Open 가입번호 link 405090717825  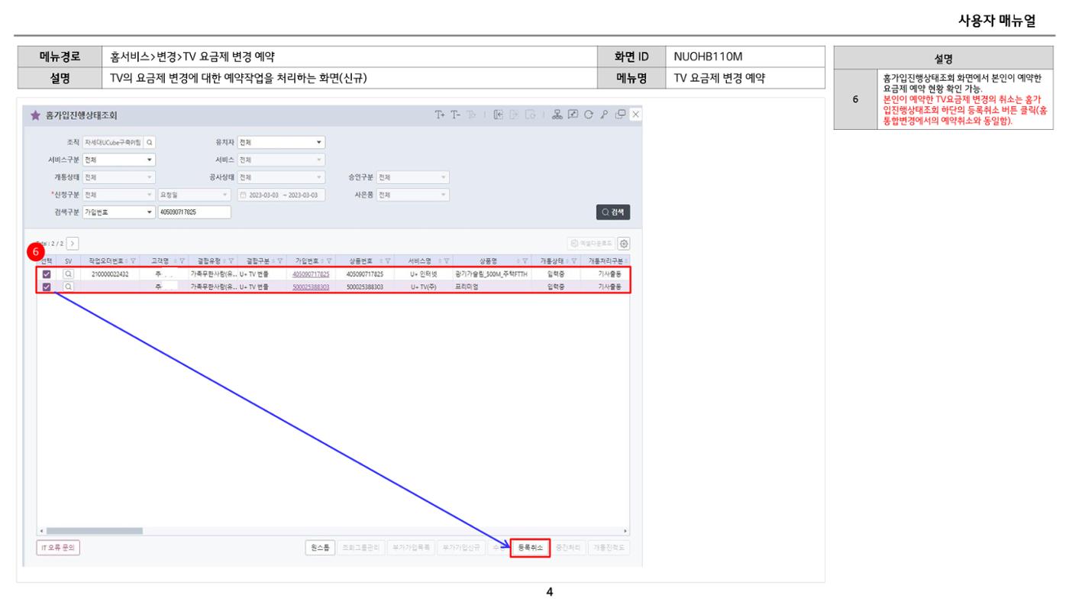click(311, 273)
